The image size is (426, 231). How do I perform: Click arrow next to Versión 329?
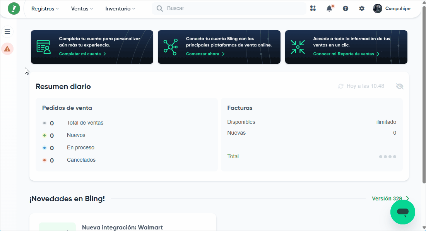407,198
